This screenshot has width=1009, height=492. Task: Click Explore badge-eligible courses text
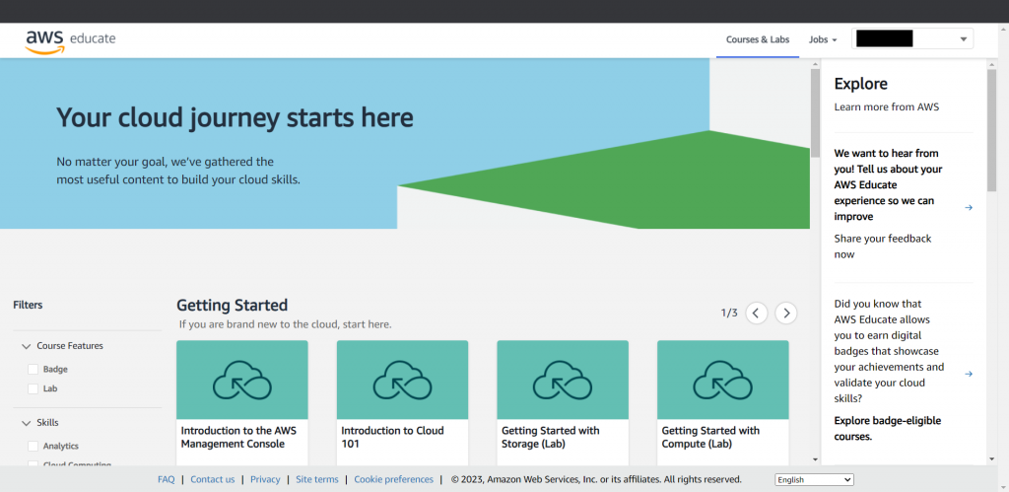888,428
